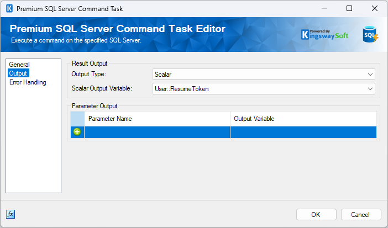Select the Output page
Screen dimensions: 388x228
point(18,73)
